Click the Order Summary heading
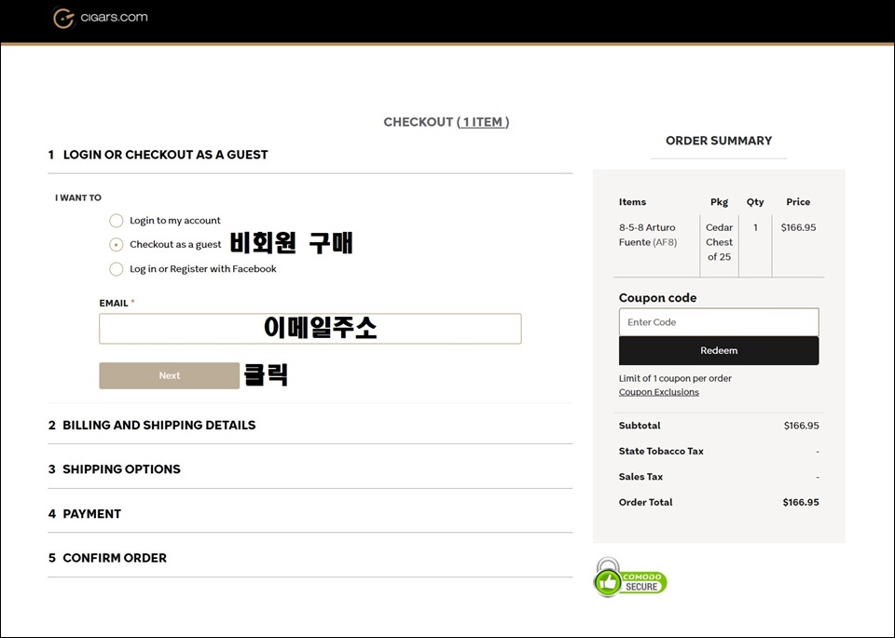This screenshot has width=895, height=638. tap(719, 141)
